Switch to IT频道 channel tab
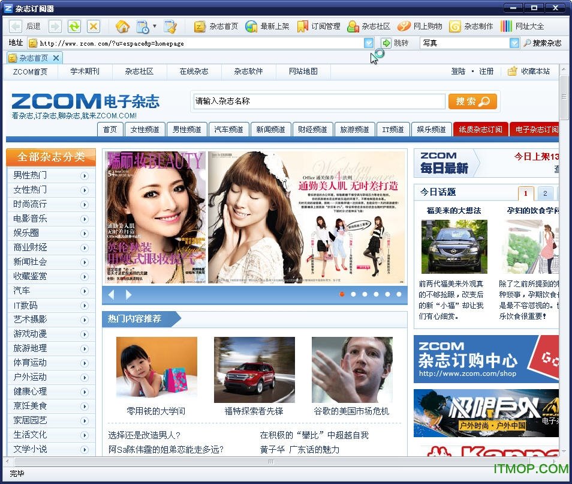Screen dimensions: 572x484 click(393, 129)
